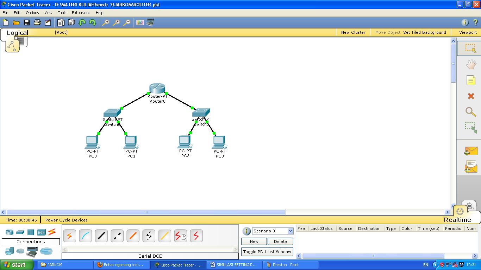
Task: Open the Extensions menu
Action: pyautogui.click(x=81, y=12)
